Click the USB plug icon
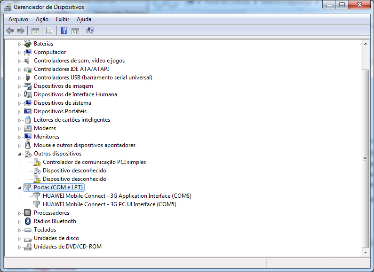Screen dimensions: 374x272 point(28,78)
